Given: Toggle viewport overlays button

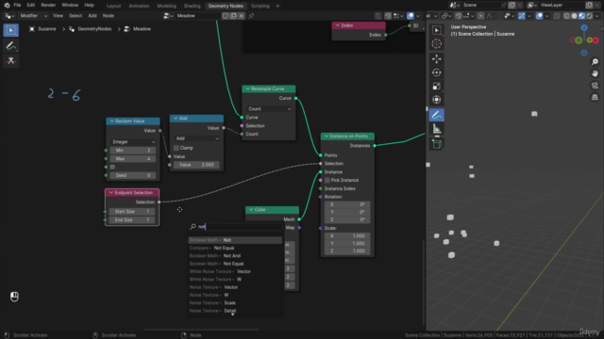Looking at the screenshot, I should point(539,16).
